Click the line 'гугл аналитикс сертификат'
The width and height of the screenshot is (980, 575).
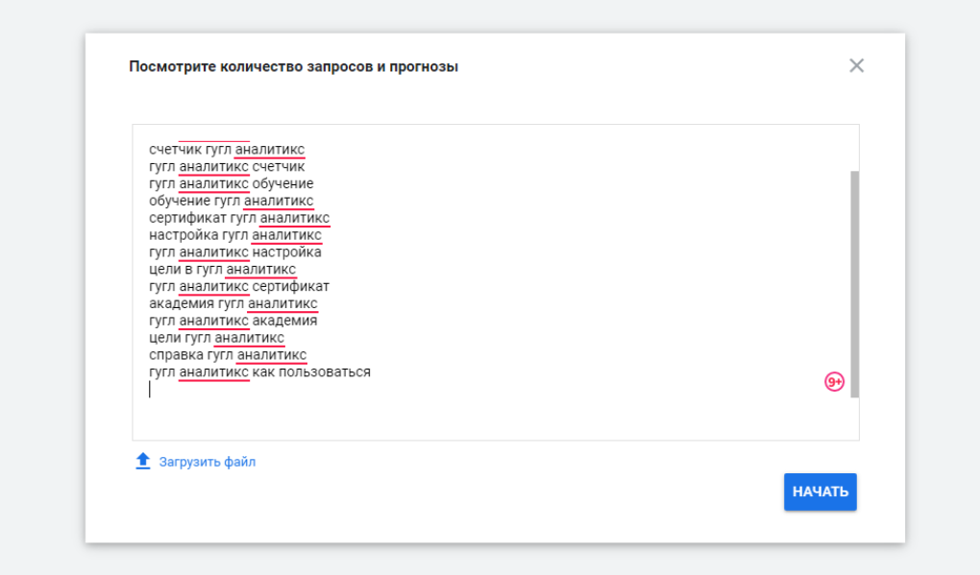click(239, 287)
